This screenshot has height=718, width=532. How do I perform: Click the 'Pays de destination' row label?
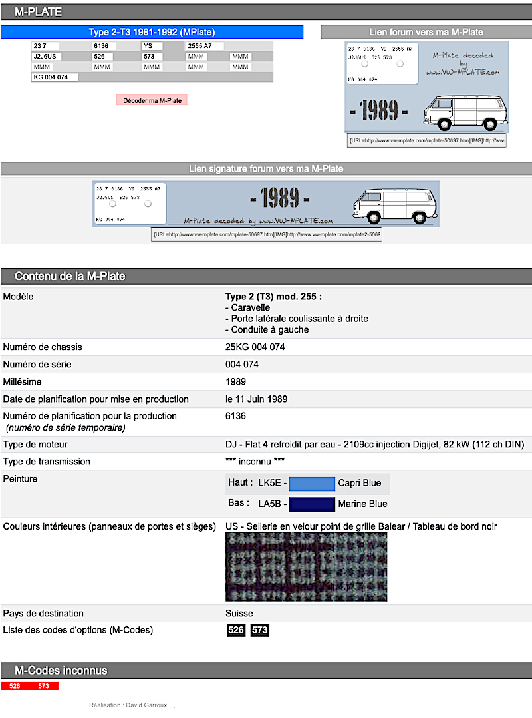click(43, 613)
